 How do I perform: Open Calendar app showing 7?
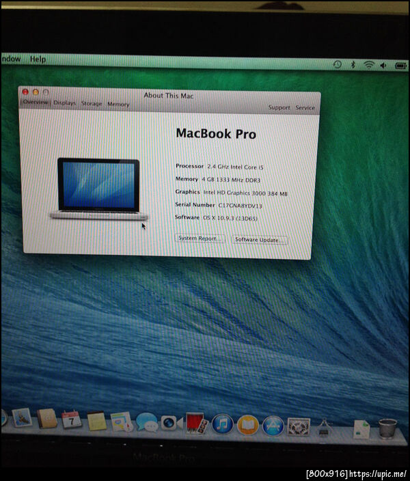click(71, 420)
